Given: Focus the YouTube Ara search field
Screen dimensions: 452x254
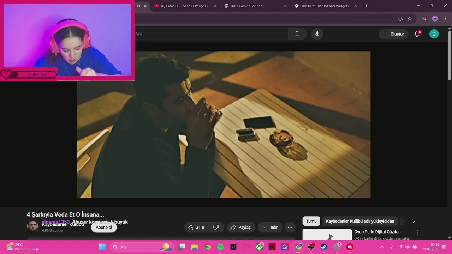Looking at the screenshot, I should tap(211, 34).
